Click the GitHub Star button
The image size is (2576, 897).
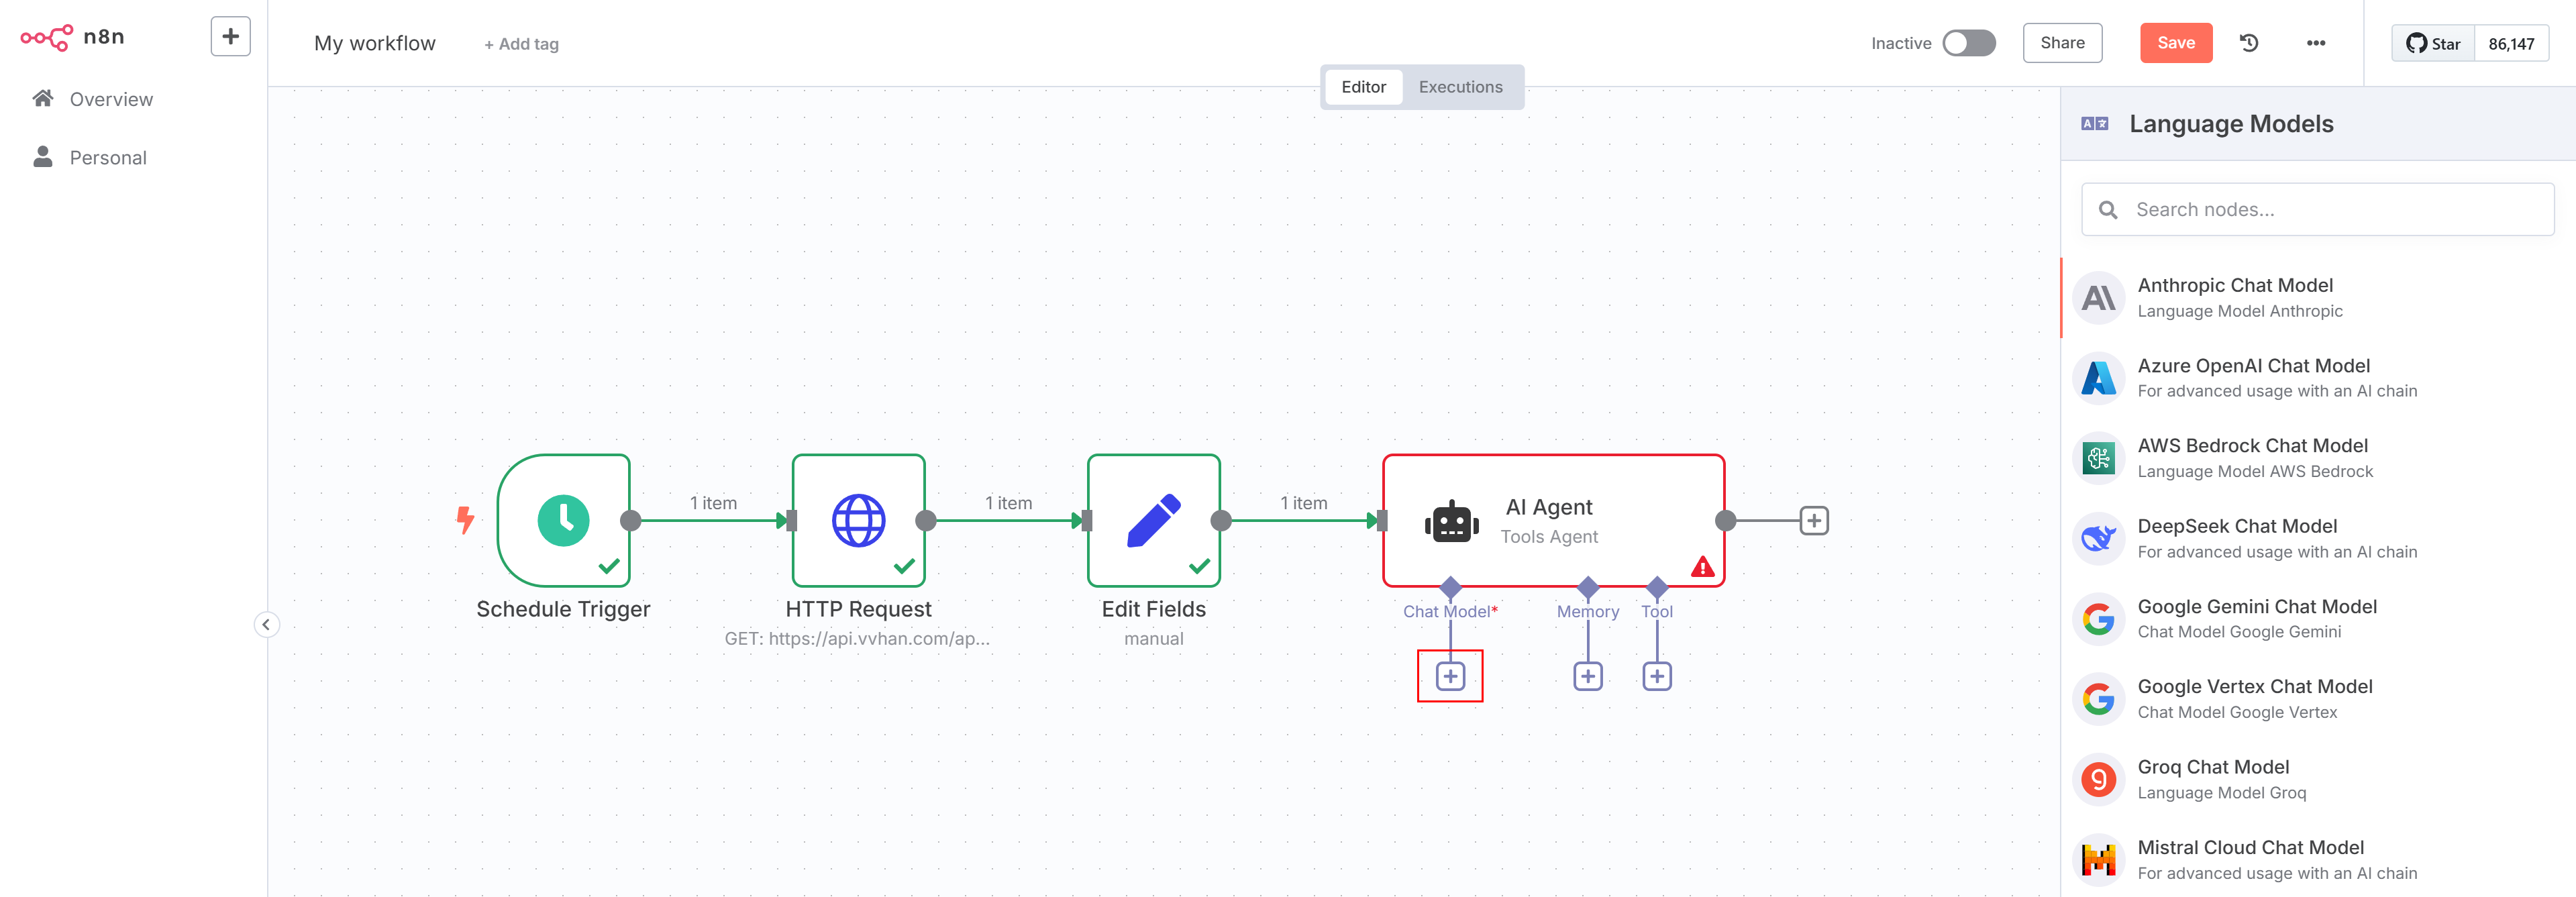pos(2433,43)
